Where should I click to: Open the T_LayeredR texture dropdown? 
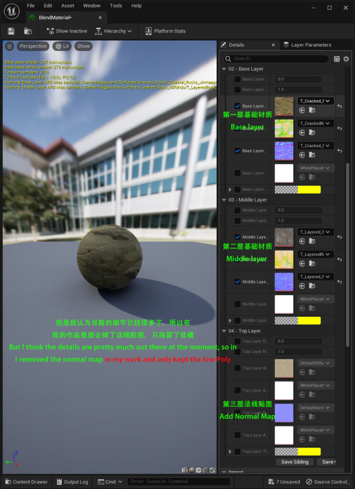pyautogui.click(x=315, y=254)
